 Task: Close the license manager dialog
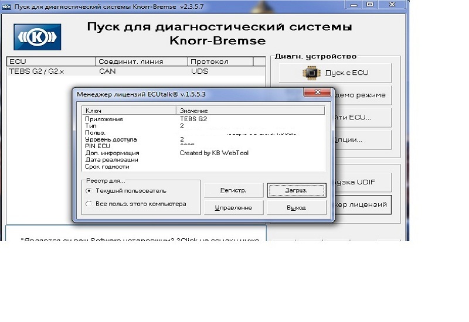[317, 93]
